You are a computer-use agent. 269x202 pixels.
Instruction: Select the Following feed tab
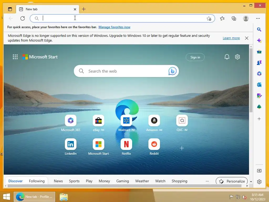(x=37, y=181)
